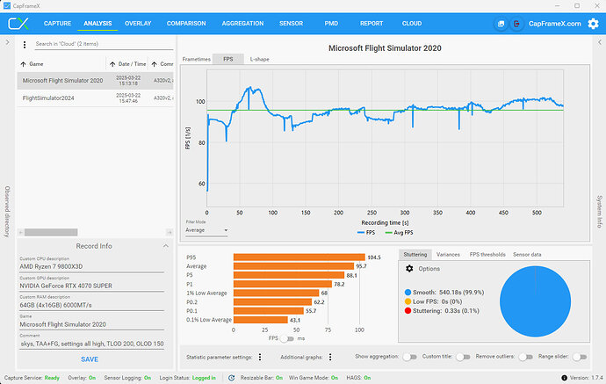Click the red Stuttering legend swatch
The width and height of the screenshot is (606, 384).
[408, 311]
